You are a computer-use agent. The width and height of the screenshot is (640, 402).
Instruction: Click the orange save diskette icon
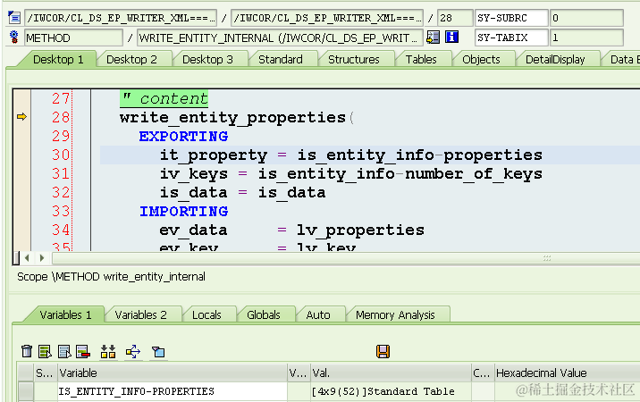383,351
